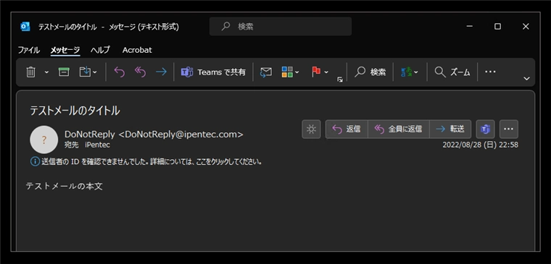Share the message via Teams で共有
The height and width of the screenshot is (264, 551).
pos(213,72)
